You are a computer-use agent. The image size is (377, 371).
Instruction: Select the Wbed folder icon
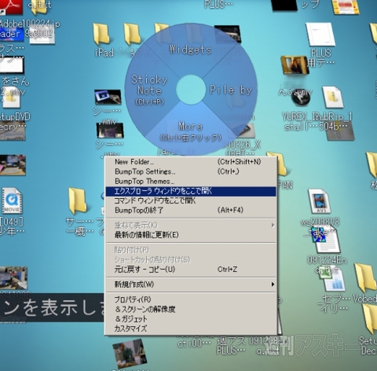click(365, 278)
